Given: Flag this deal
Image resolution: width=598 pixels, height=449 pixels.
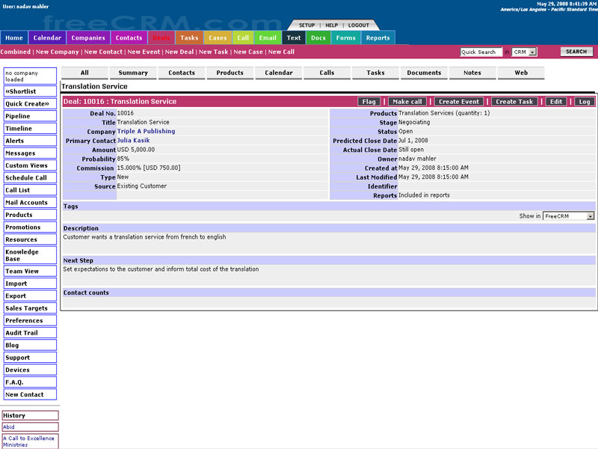Looking at the screenshot, I should click(369, 102).
